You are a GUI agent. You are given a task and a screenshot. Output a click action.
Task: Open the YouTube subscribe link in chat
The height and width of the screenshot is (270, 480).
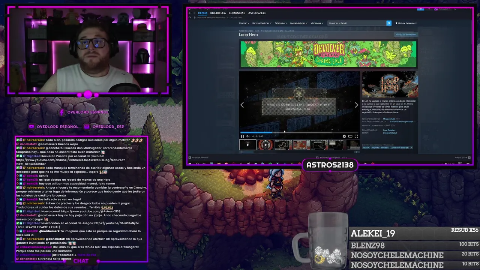pos(70,162)
